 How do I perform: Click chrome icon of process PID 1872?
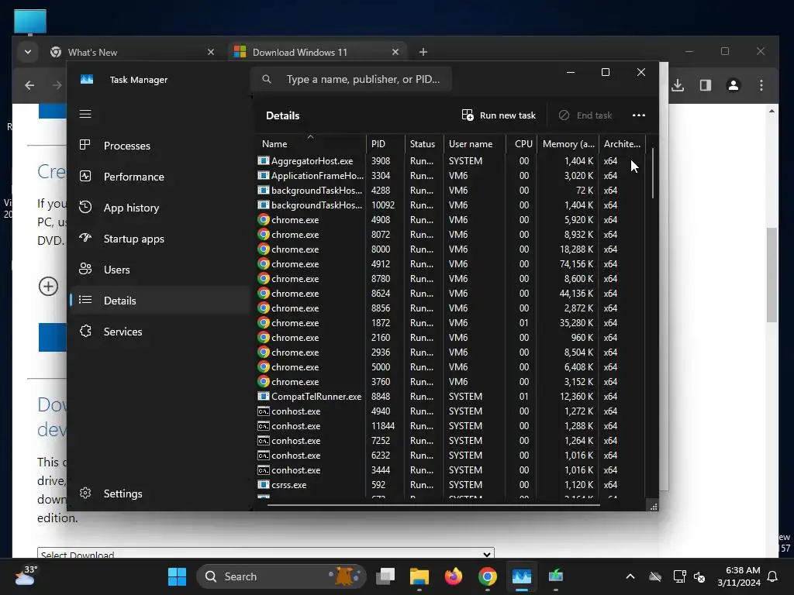point(264,322)
